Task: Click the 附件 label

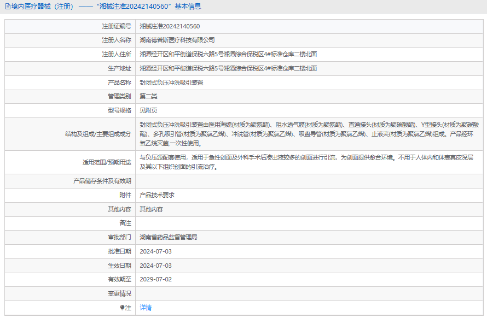Action: pos(125,195)
